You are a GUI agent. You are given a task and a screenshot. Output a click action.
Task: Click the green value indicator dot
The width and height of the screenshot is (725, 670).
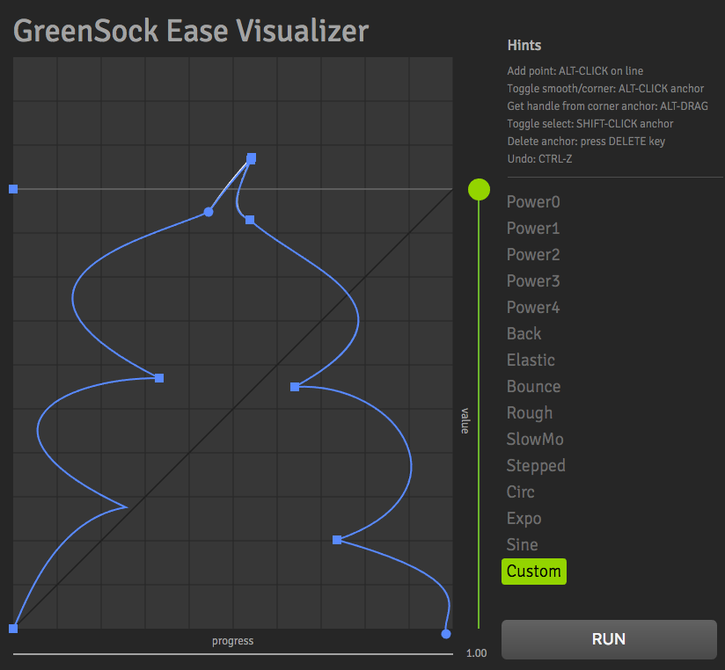point(479,188)
